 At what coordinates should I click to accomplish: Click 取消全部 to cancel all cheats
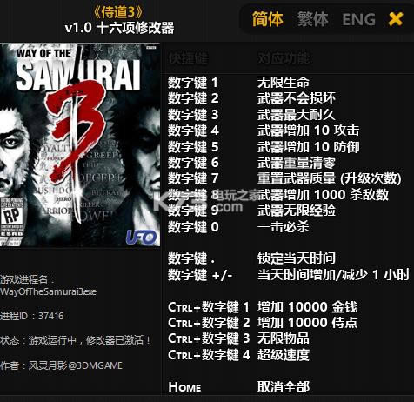284,386
